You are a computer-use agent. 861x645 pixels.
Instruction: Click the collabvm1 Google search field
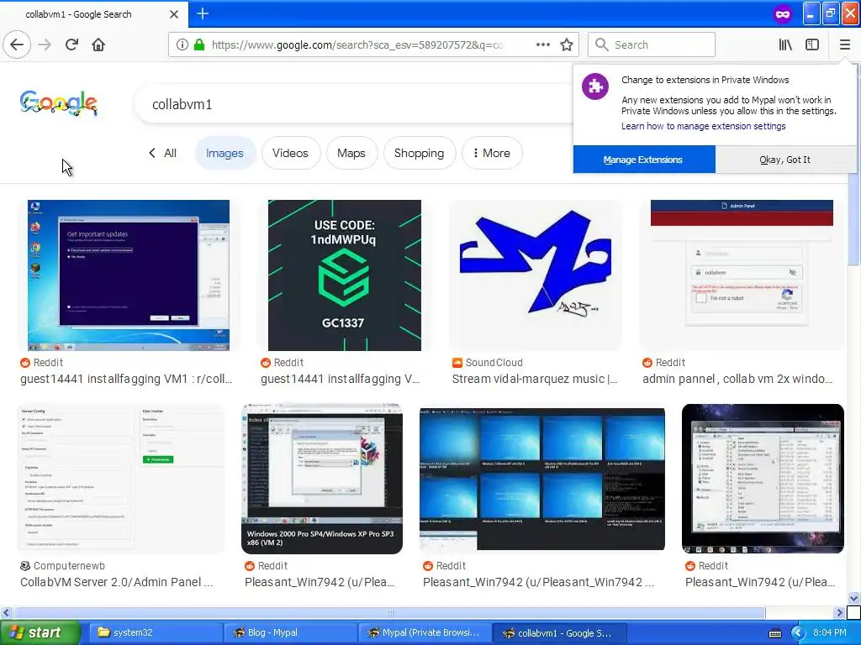click(x=351, y=104)
